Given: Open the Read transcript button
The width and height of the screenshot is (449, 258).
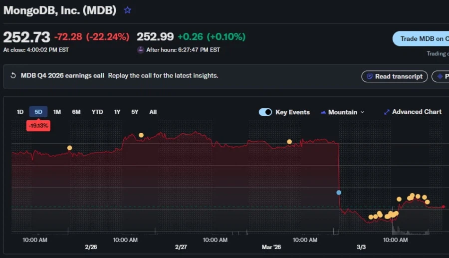Looking at the screenshot, I should click(394, 76).
